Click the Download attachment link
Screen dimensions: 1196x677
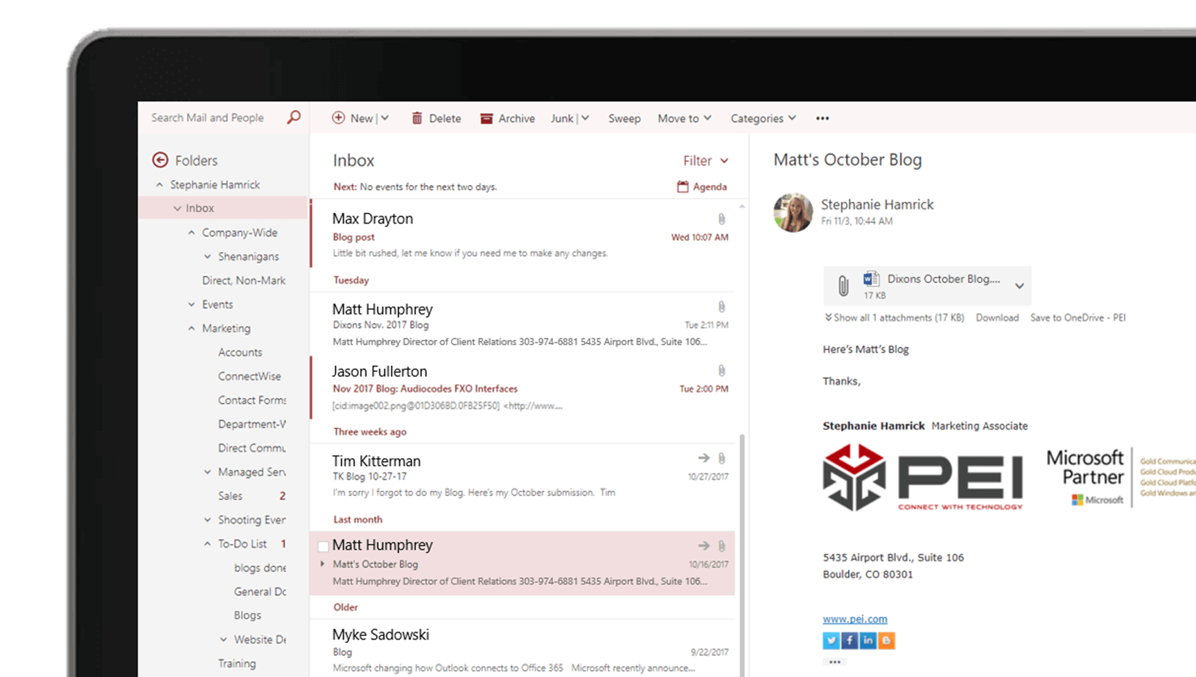coord(997,317)
